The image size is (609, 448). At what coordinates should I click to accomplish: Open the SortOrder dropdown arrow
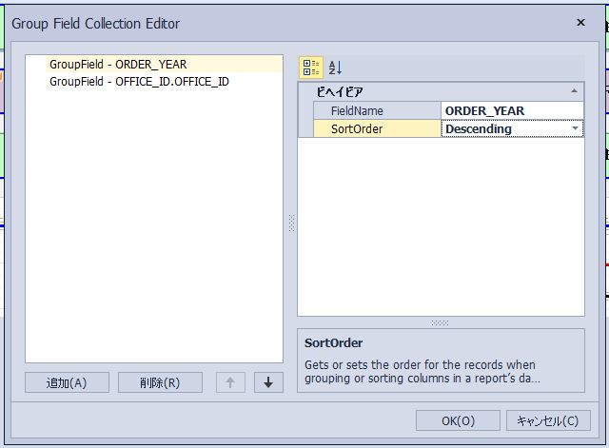click(575, 128)
